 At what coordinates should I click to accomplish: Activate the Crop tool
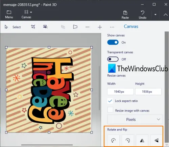(33, 27)
